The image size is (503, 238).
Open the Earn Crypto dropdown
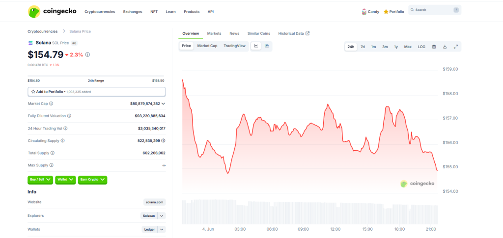click(x=92, y=180)
